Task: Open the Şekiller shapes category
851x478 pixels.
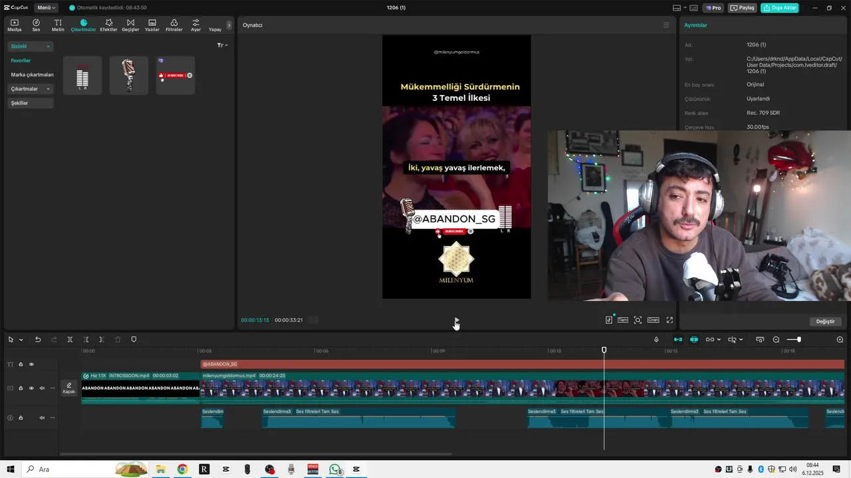Action: (x=31, y=103)
